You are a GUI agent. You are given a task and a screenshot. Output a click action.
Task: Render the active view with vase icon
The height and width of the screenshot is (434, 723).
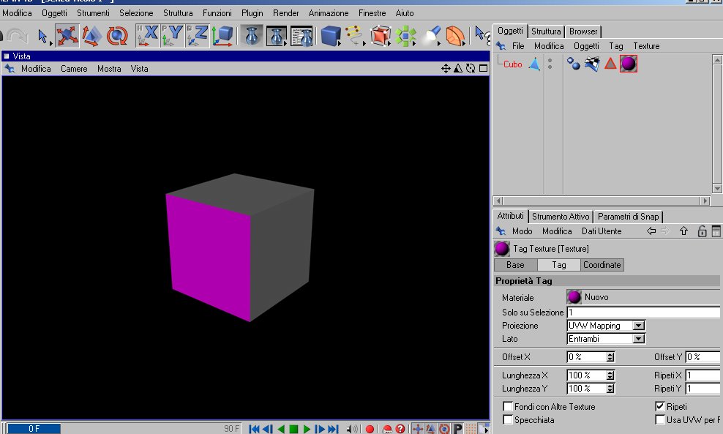252,36
